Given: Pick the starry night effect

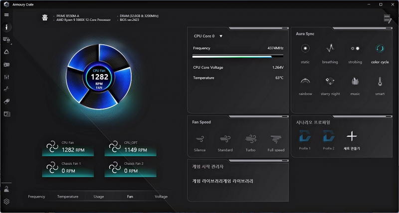Looking at the screenshot, I should [x=330, y=81].
